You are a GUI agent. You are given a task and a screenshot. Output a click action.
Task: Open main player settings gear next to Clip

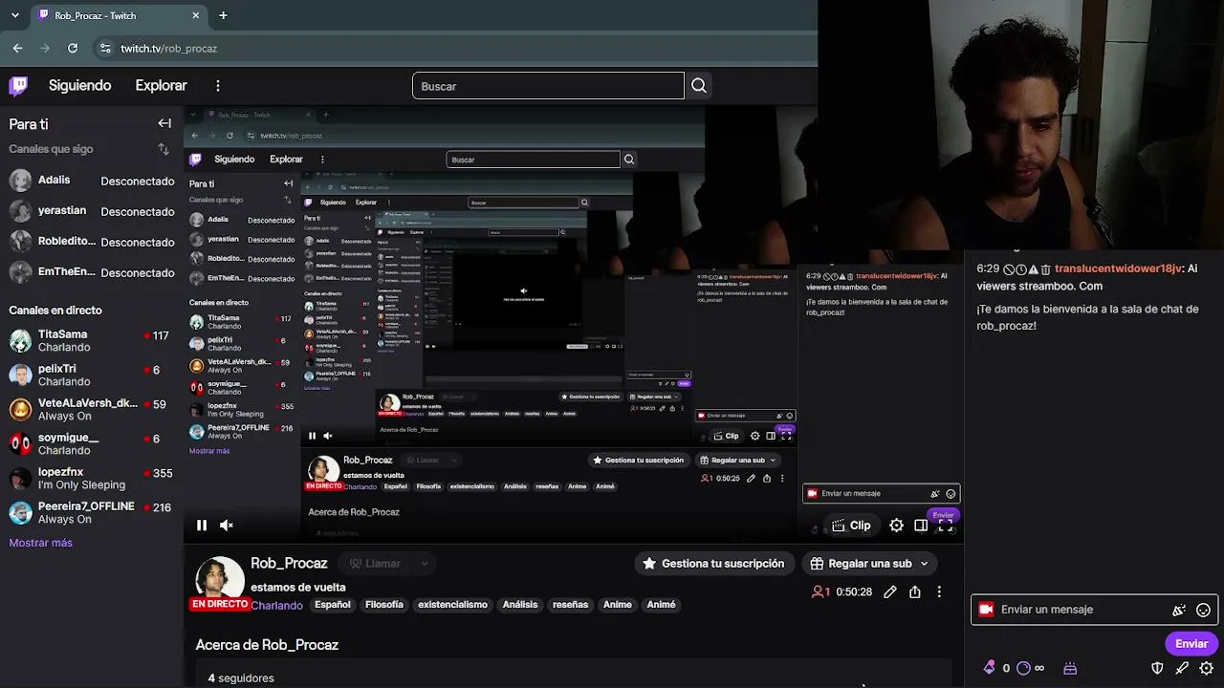[896, 526]
